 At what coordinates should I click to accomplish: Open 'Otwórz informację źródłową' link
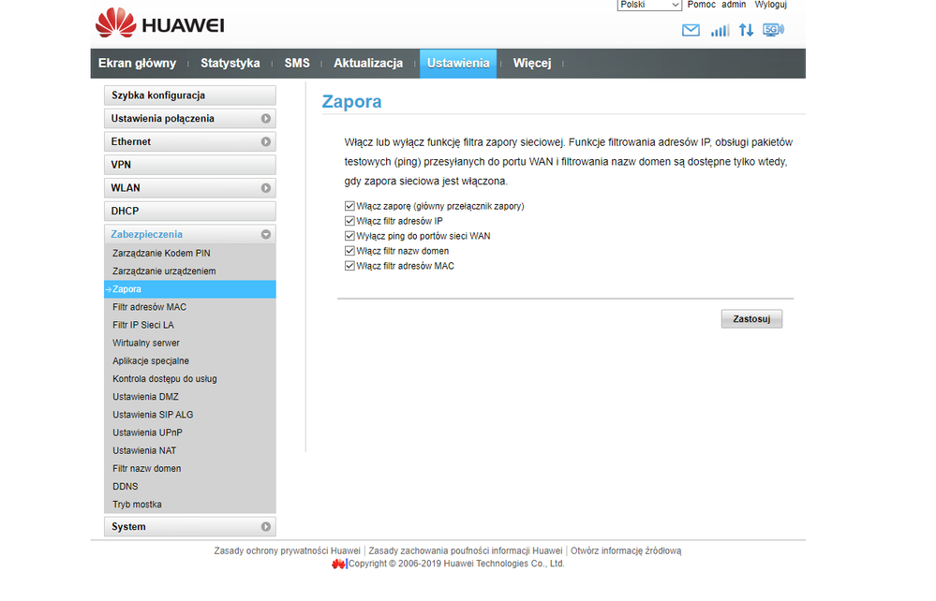(x=626, y=550)
